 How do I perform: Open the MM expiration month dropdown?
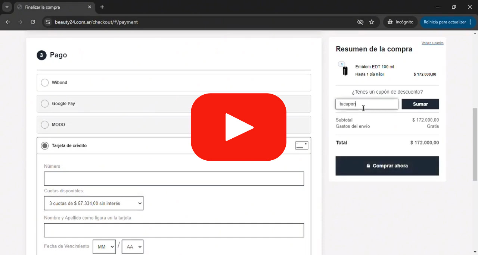[x=104, y=247]
